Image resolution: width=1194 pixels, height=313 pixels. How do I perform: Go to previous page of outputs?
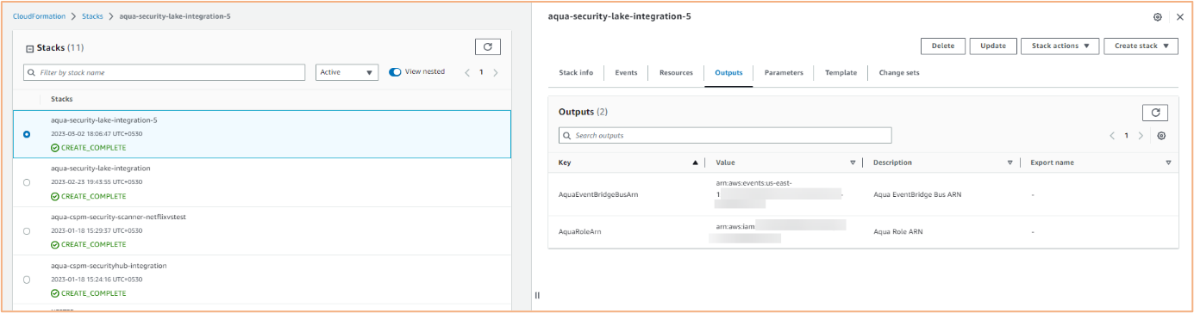(x=1112, y=136)
